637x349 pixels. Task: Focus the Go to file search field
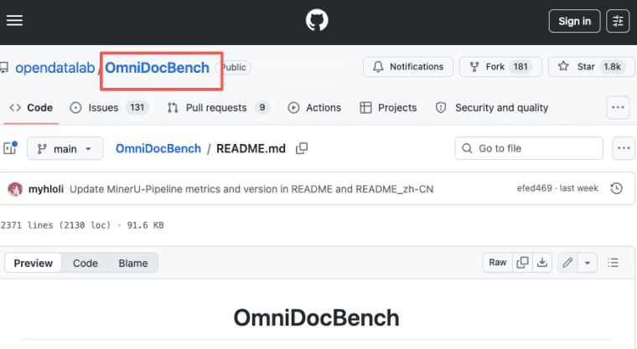pos(529,148)
